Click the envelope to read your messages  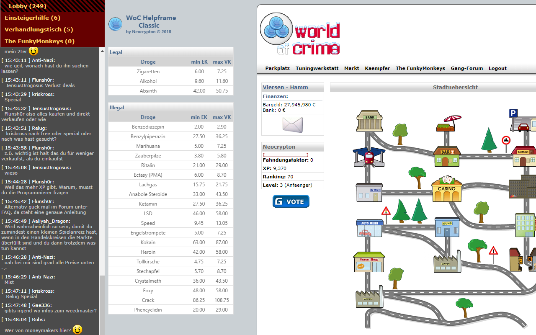point(292,124)
